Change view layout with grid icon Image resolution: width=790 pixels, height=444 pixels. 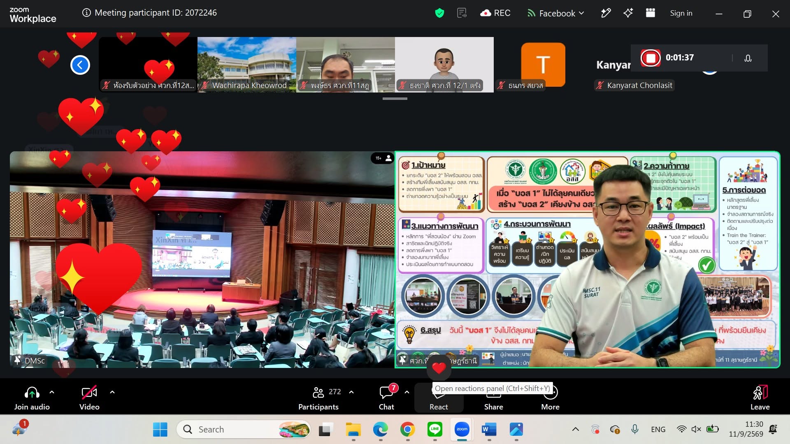coord(651,13)
